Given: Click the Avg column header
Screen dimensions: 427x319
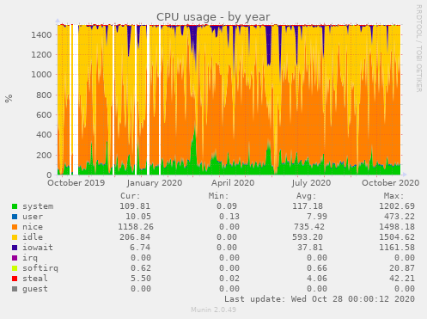Looking at the screenshot, I should (306, 196).
